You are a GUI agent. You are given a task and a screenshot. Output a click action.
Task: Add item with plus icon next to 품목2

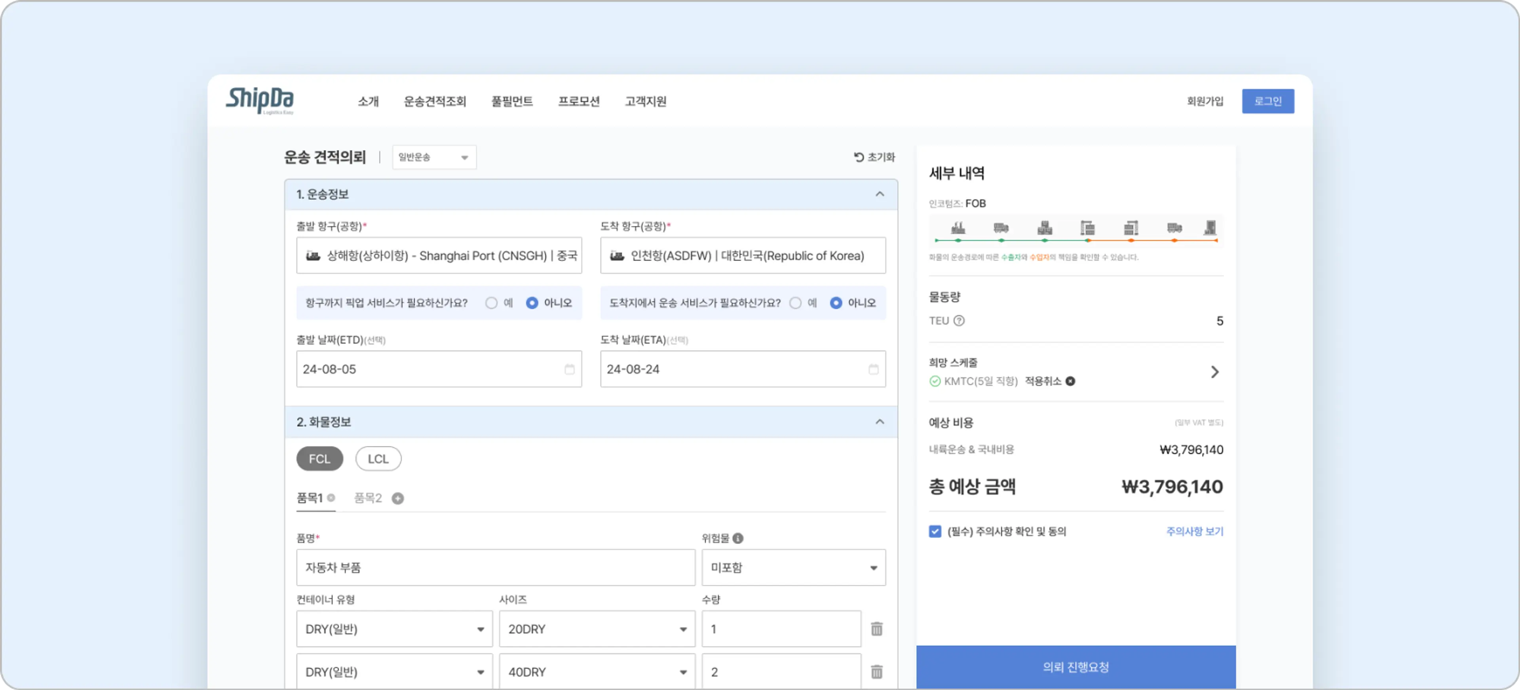(x=398, y=499)
